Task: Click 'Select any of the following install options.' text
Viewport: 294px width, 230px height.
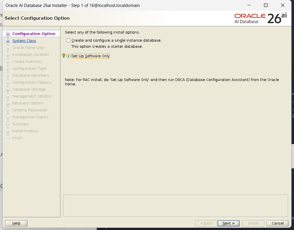Action: [x=102, y=32]
